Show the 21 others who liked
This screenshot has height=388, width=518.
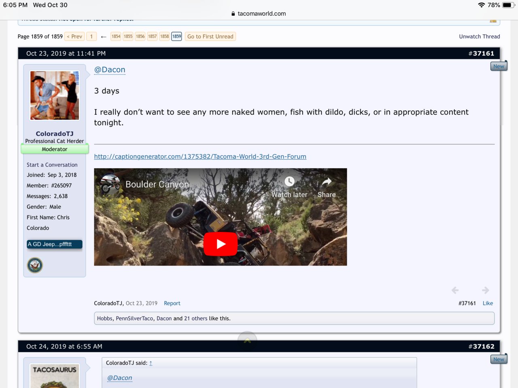pyautogui.click(x=195, y=318)
